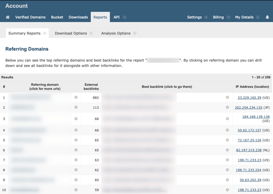Screen dimensions: 273x194
Task: Click gear icon beside row 6 referring domain
Action: click(76, 150)
